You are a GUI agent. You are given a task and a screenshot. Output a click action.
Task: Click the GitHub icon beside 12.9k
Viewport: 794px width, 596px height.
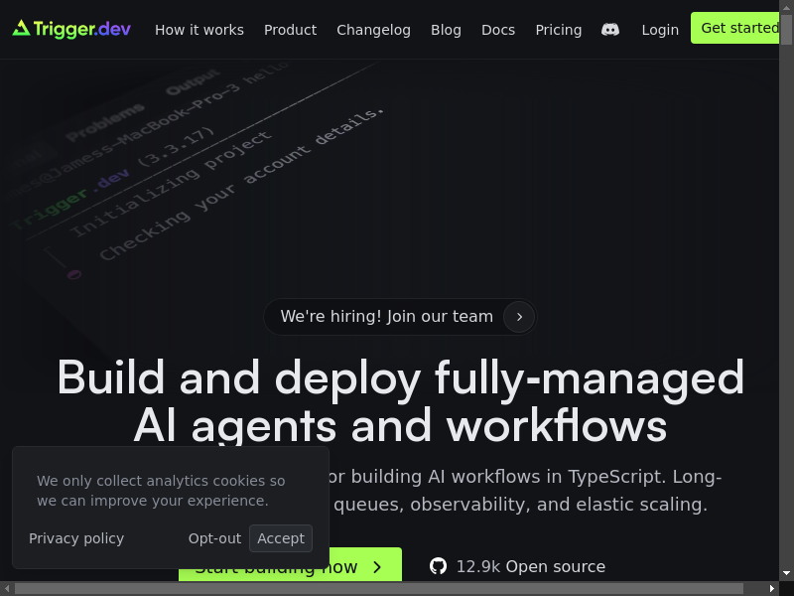[438, 566]
